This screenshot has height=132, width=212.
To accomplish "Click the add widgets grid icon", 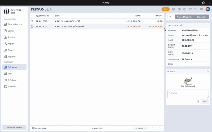I will click(190, 9).
